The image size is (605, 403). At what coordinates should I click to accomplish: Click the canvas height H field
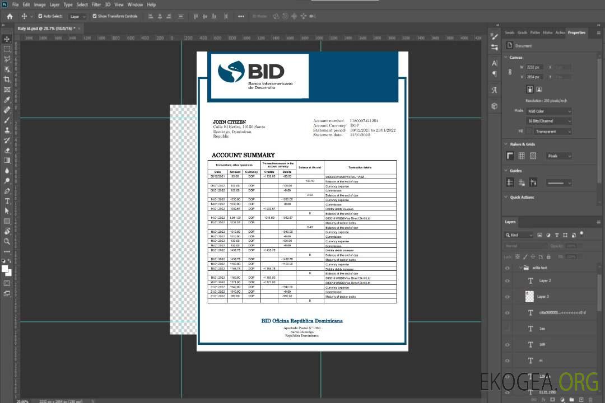[x=535, y=77]
